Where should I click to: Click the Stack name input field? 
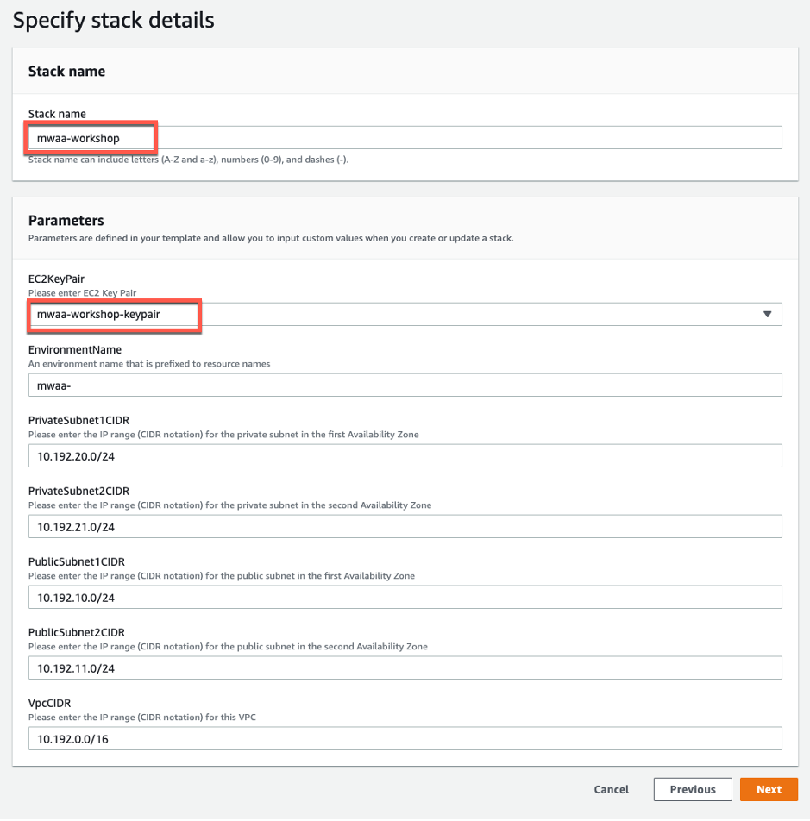click(x=404, y=138)
